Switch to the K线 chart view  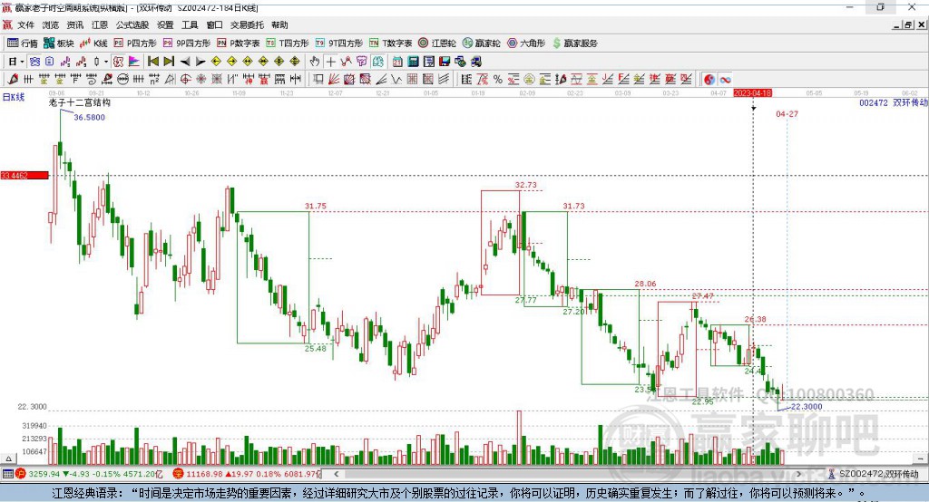point(93,43)
